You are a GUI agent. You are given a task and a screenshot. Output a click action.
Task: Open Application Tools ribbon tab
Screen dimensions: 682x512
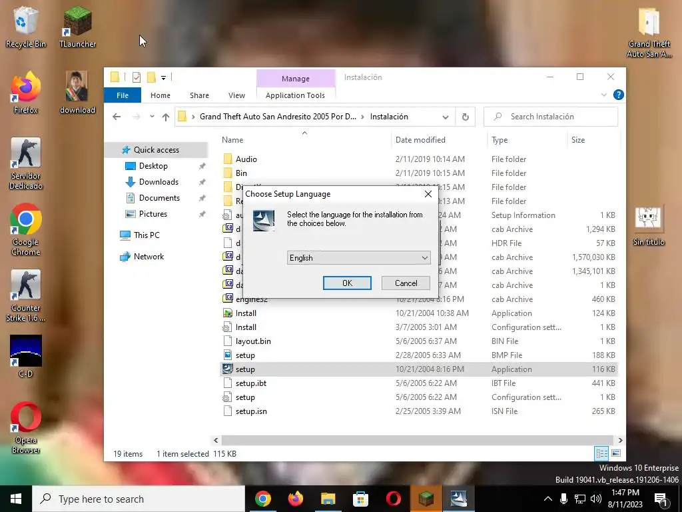pos(295,95)
